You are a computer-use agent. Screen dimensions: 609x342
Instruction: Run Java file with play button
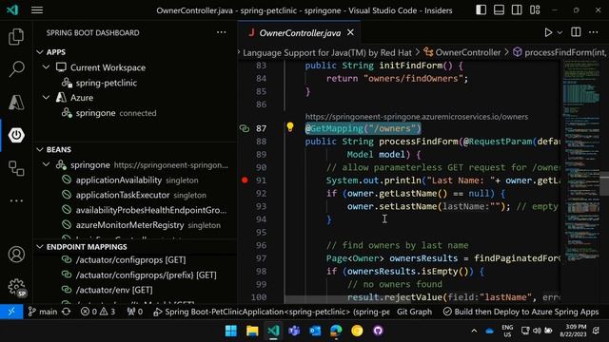pyautogui.click(x=548, y=32)
